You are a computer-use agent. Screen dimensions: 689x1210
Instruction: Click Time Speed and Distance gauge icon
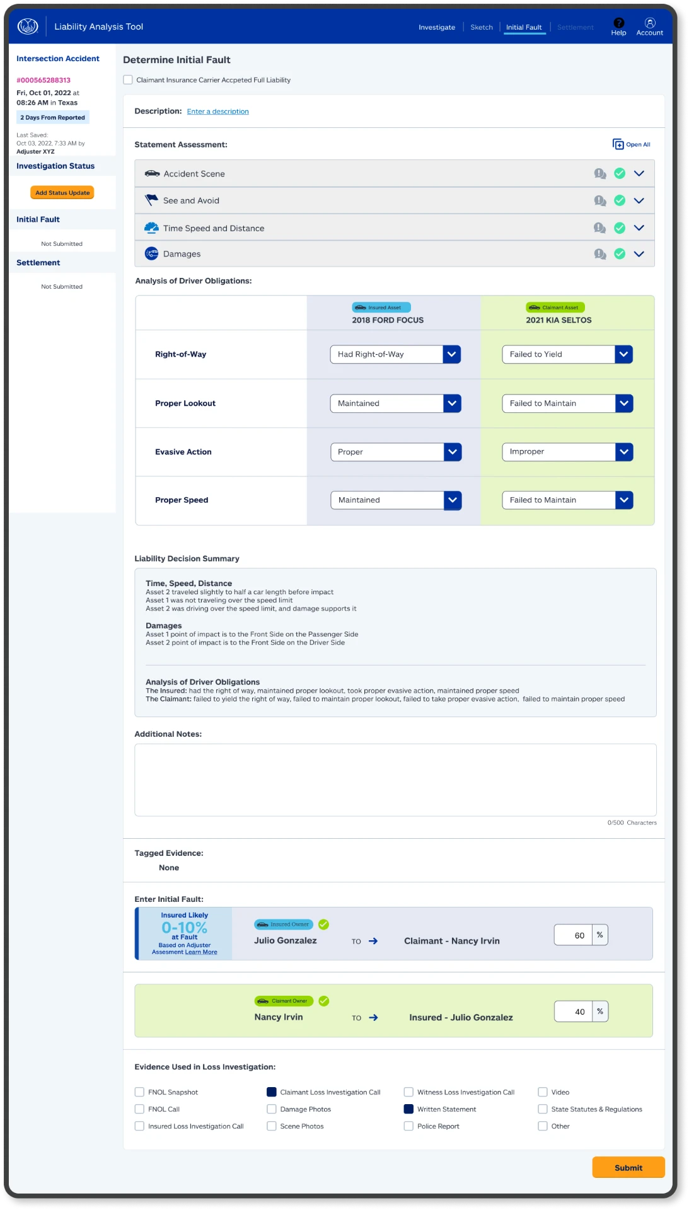pyautogui.click(x=151, y=228)
